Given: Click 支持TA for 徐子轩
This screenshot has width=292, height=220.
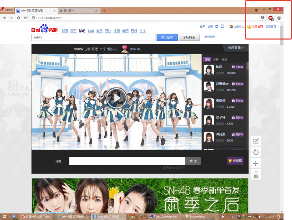Looking at the screenshot, I should (237, 118).
